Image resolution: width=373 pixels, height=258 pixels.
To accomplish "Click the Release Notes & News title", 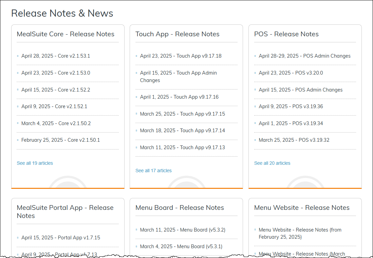I will click(x=62, y=13).
